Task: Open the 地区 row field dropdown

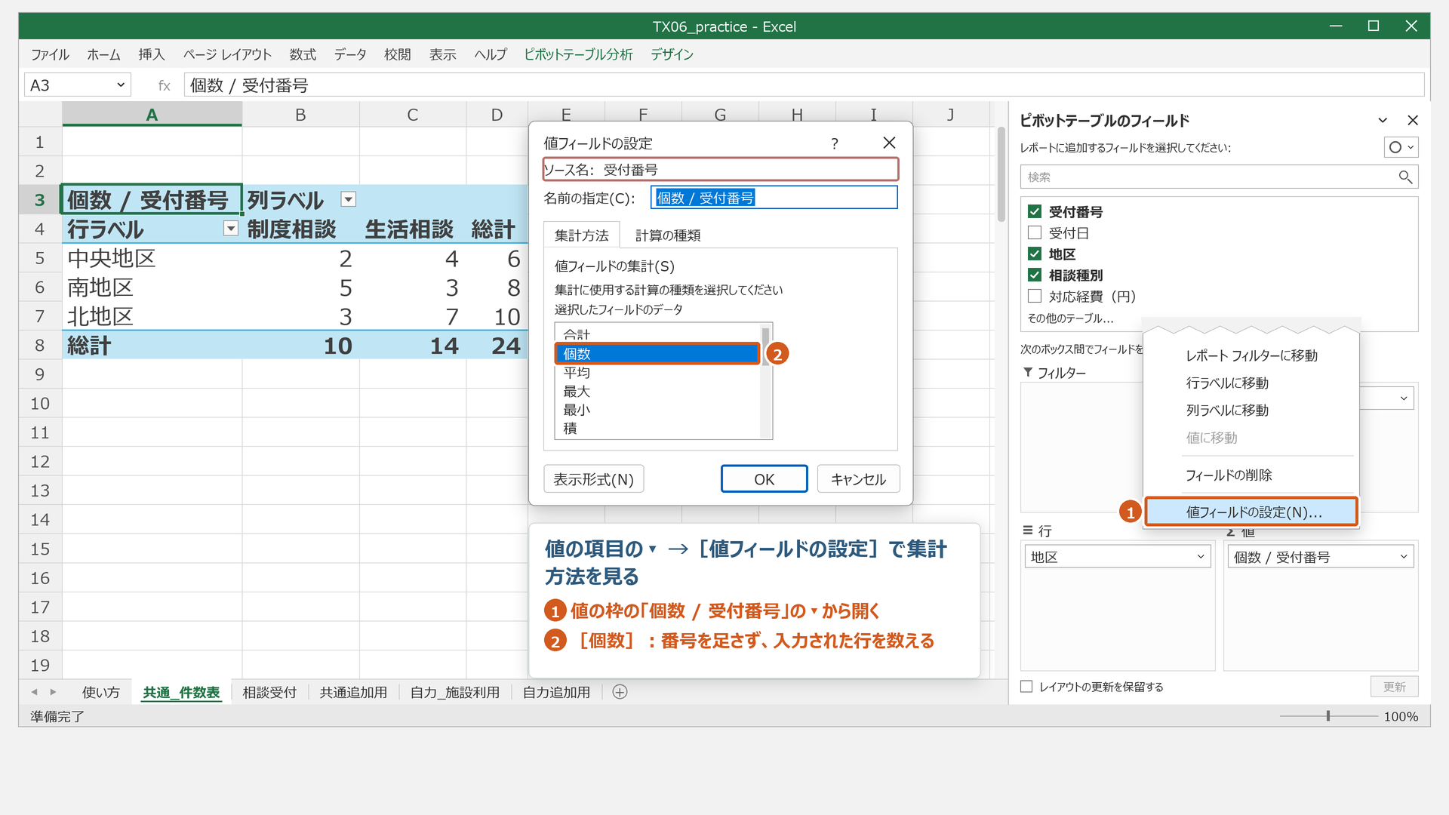Action: [x=1200, y=557]
